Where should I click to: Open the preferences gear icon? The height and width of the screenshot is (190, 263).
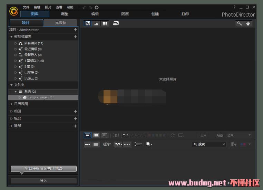[x=97, y=8]
